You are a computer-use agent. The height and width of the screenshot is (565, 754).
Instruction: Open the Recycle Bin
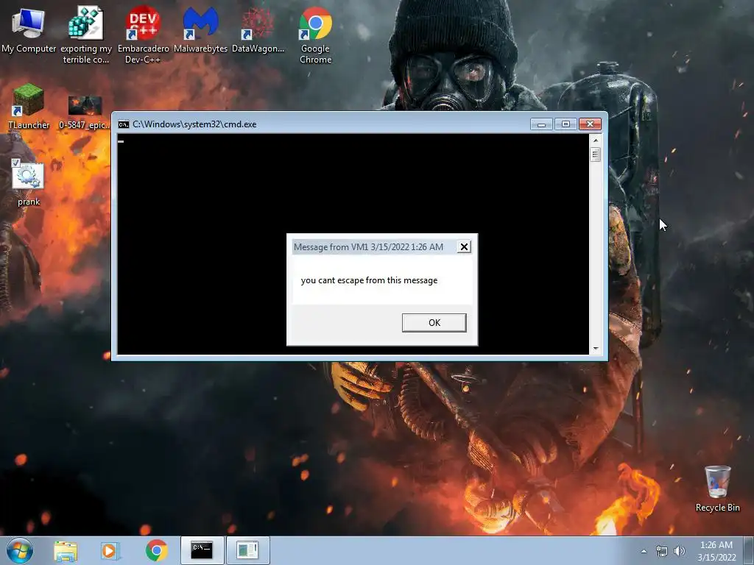pyautogui.click(x=717, y=488)
